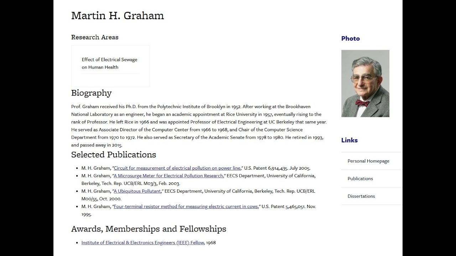Click the 'Awards, Memberships and Fellowships' heading

(149, 229)
